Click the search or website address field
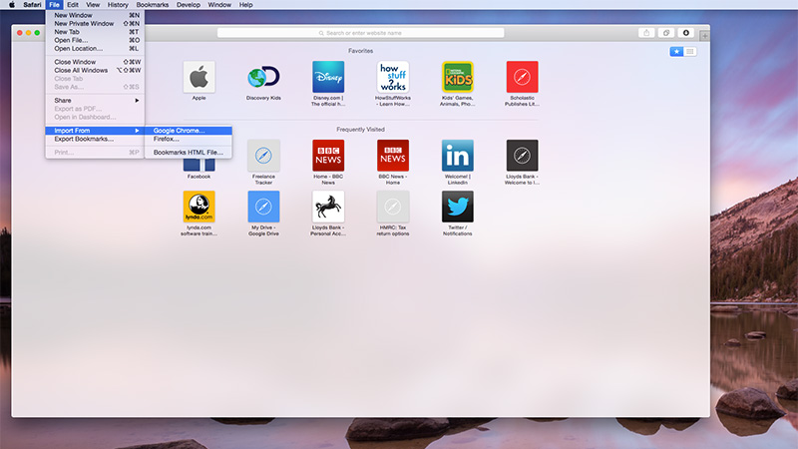798x449 pixels. coord(360,33)
